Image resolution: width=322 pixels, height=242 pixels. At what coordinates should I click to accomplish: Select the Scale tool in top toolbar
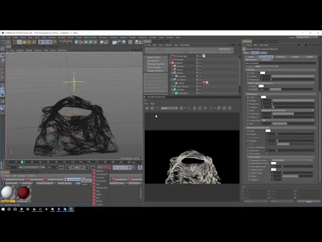click(x=24, y=42)
